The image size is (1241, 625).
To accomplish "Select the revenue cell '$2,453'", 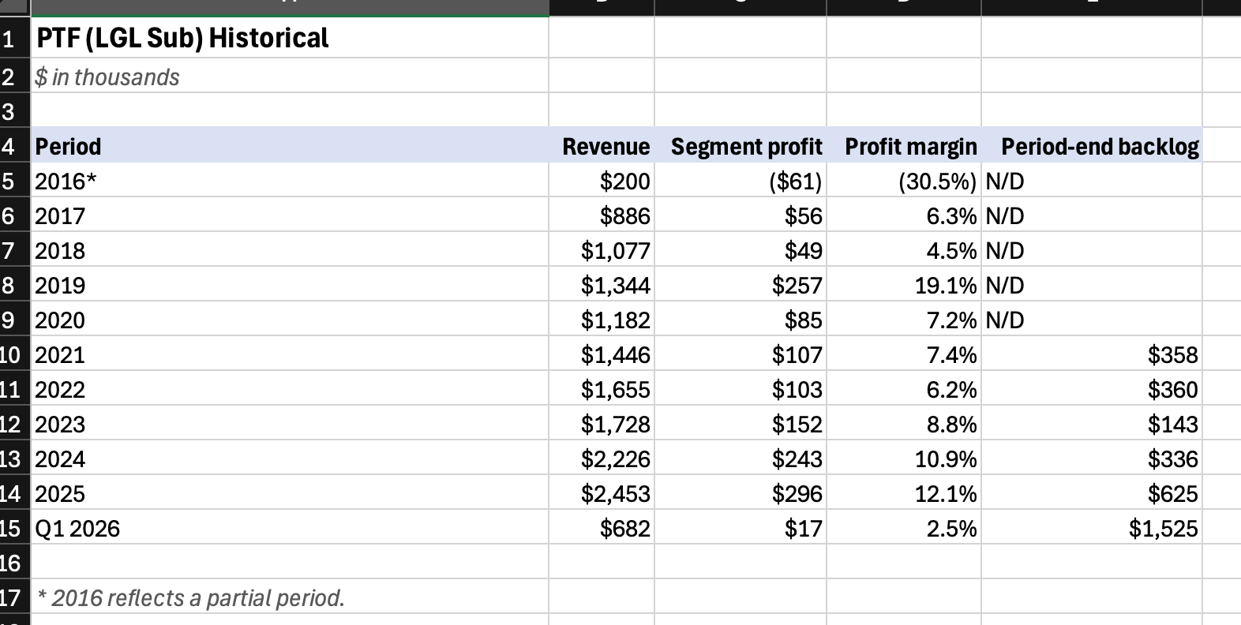I will pos(602,493).
